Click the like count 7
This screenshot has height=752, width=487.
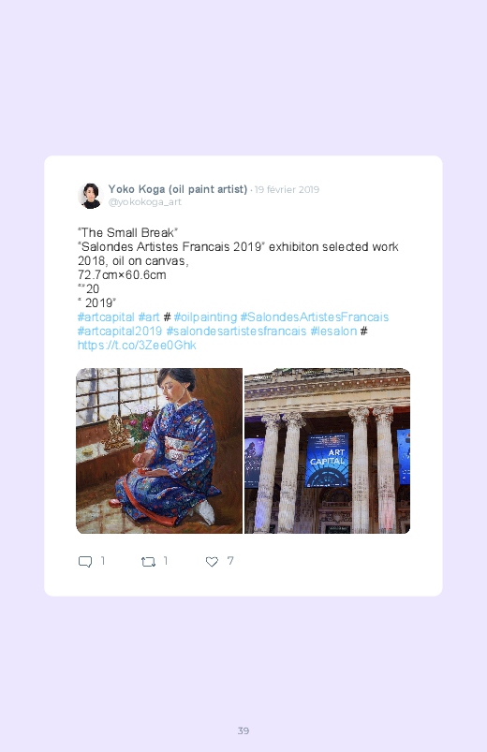[x=230, y=561]
